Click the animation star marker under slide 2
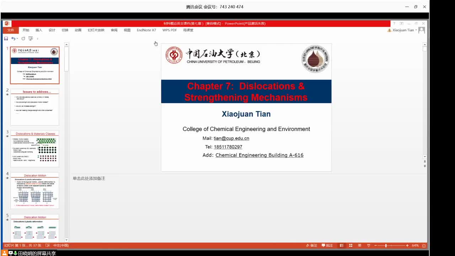The image size is (455, 256). coord(7,95)
